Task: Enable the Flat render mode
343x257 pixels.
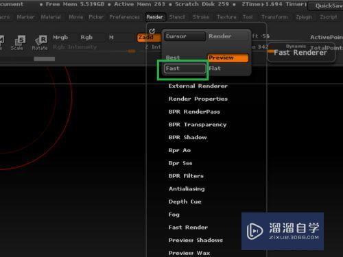Action: (x=228, y=69)
